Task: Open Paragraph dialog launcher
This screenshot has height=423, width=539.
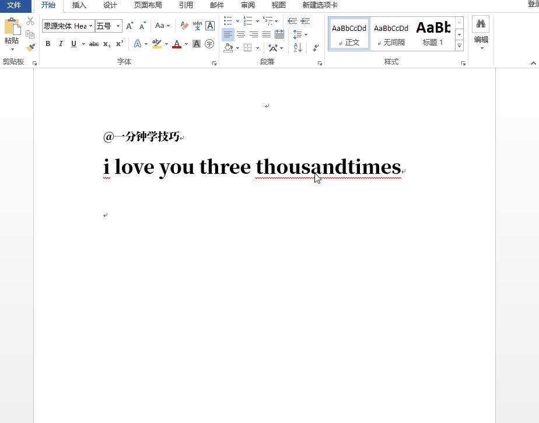Action: point(320,63)
